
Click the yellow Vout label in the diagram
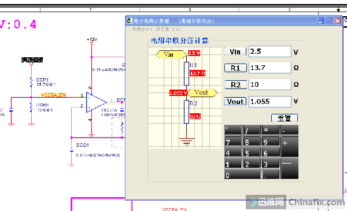pos(202,92)
